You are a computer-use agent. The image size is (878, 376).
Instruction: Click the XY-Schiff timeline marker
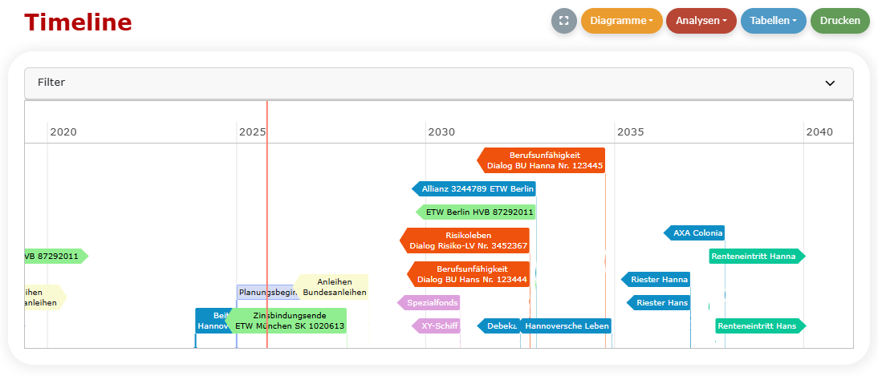438,325
